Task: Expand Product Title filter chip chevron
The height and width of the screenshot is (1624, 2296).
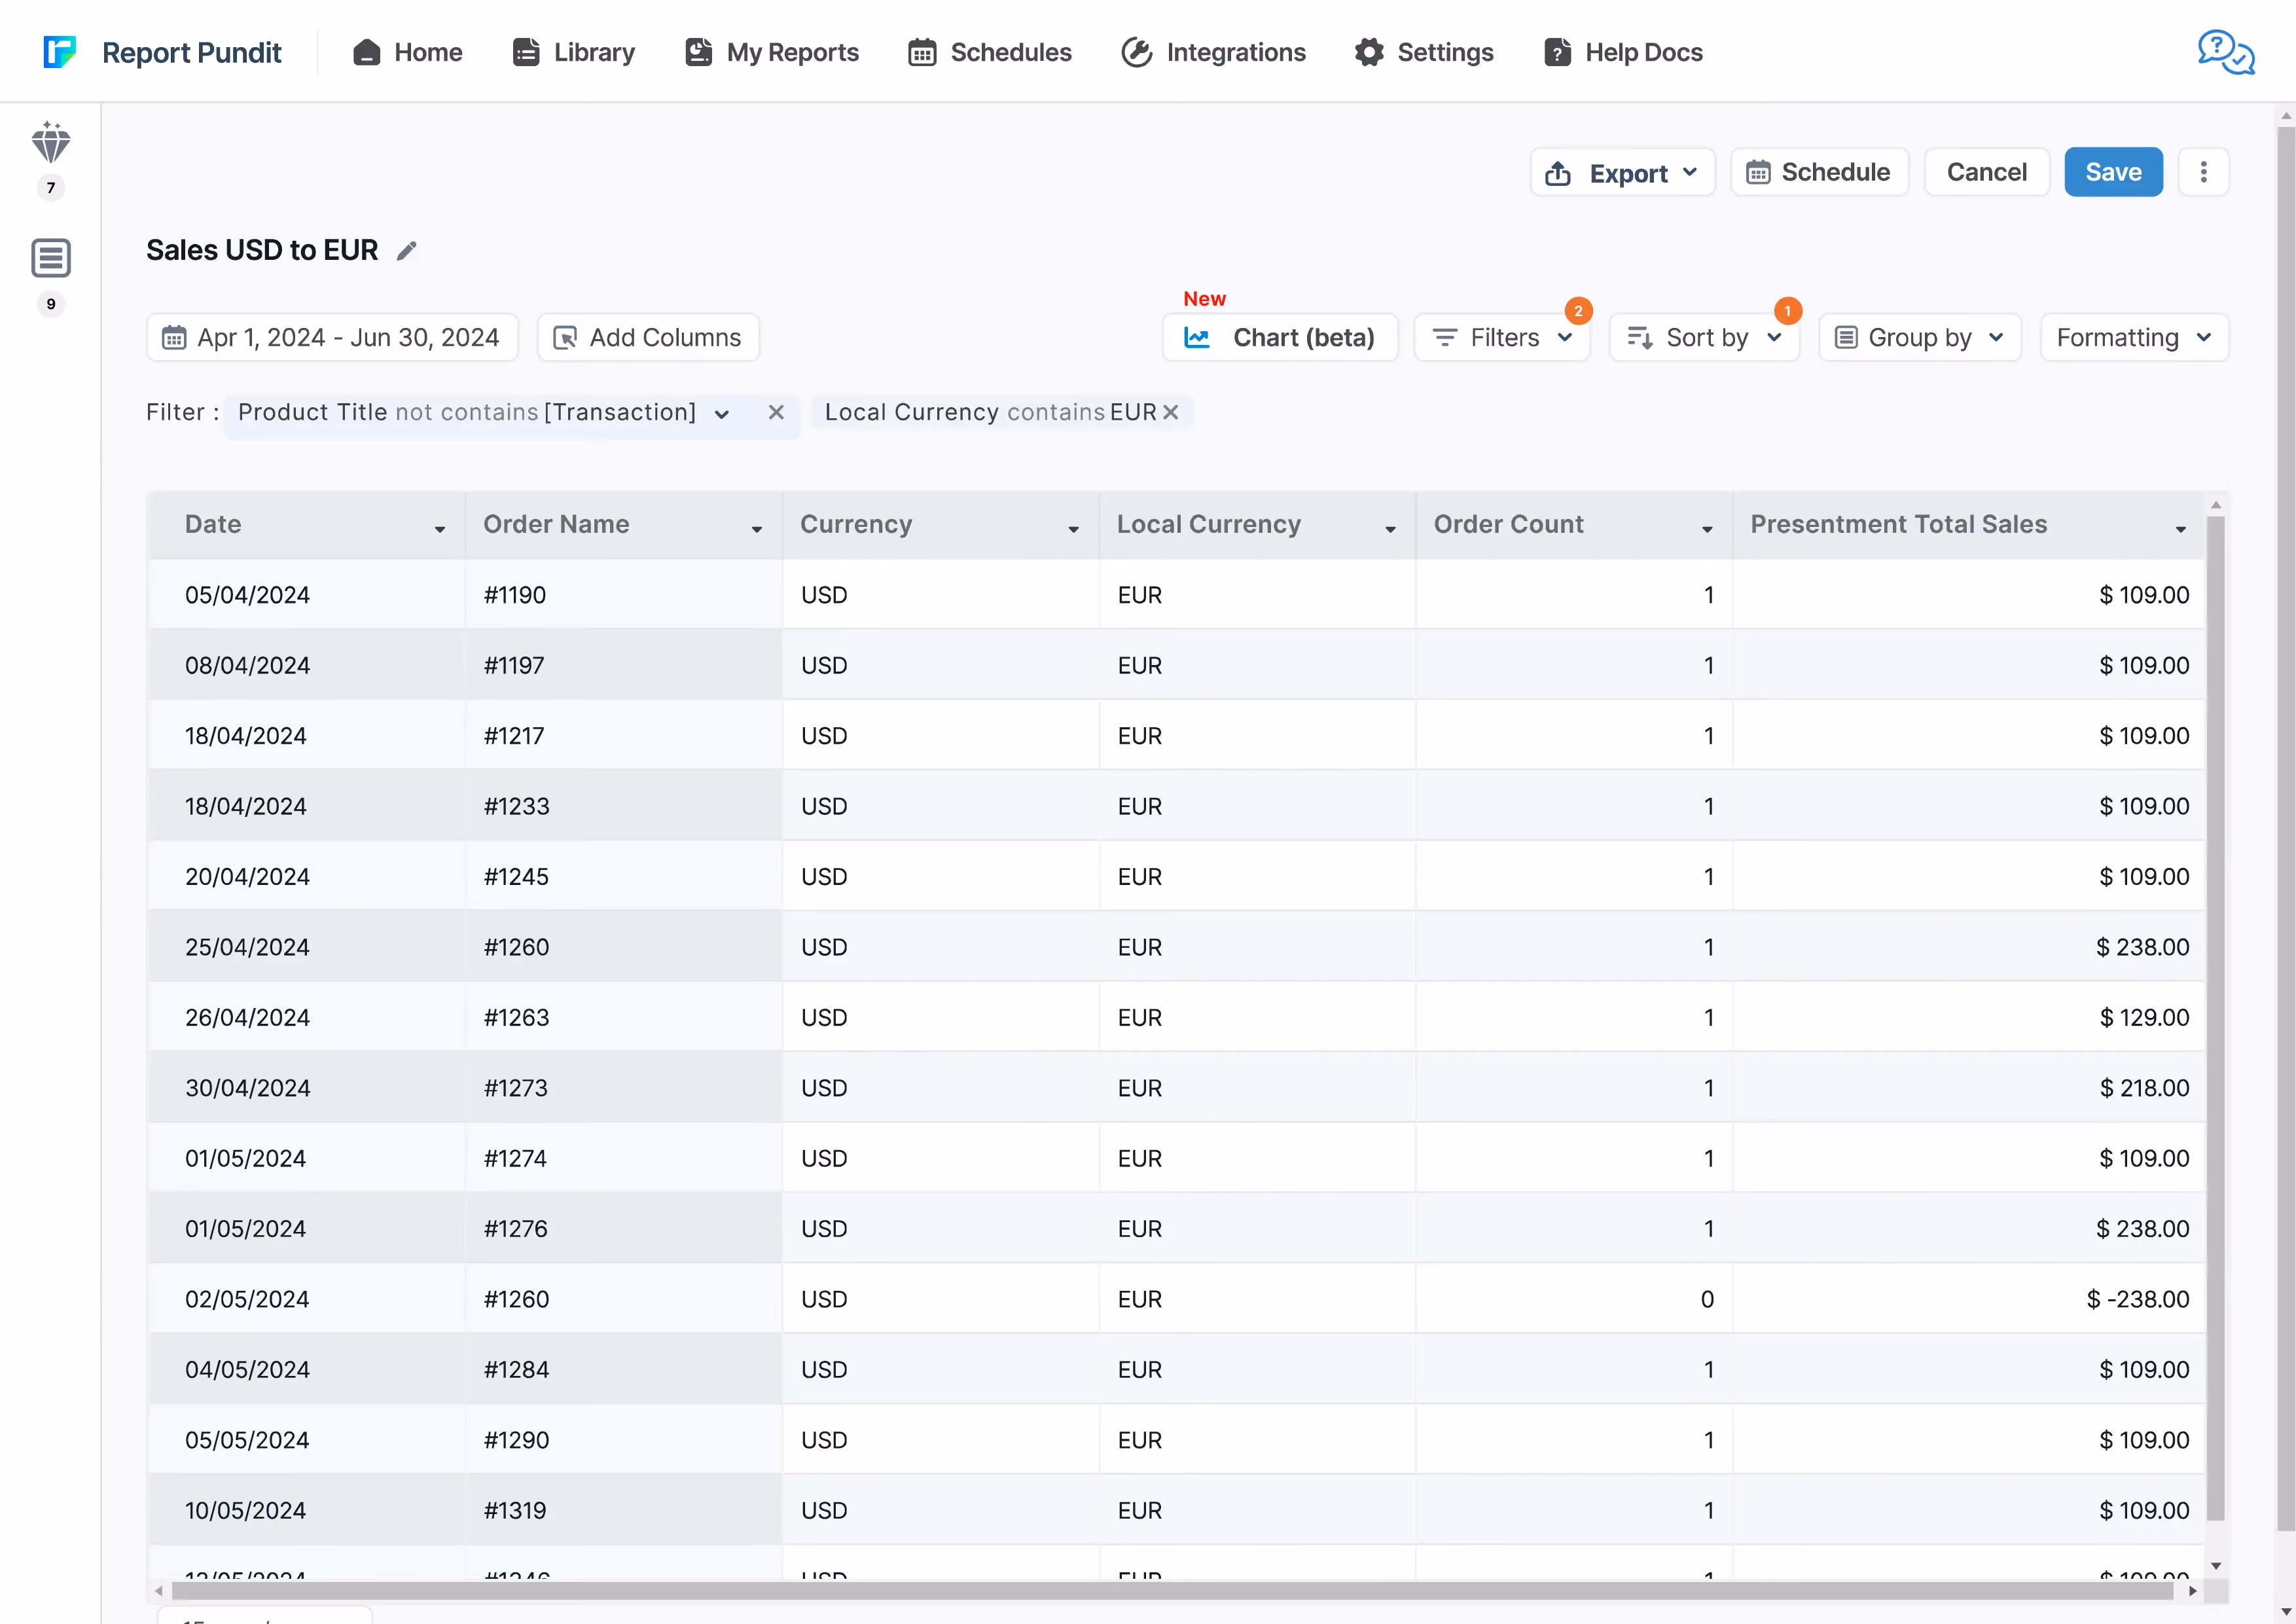Action: (721, 414)
